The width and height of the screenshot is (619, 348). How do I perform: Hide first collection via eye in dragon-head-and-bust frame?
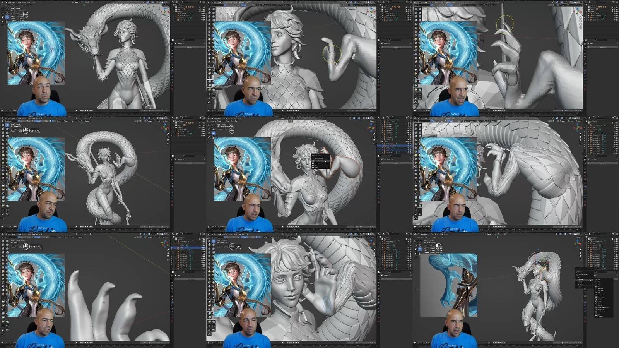click(x=202, y=7)
